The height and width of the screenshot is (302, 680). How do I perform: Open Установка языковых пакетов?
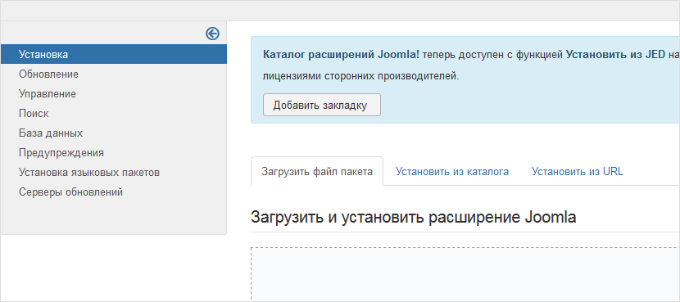tap(89, 173)
